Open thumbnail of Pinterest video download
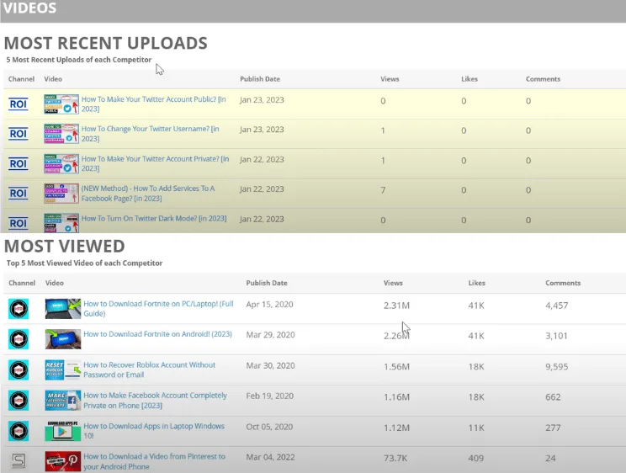Image resolution: width=626 pixels, height=473 pixels. click(x=63, y=461)
